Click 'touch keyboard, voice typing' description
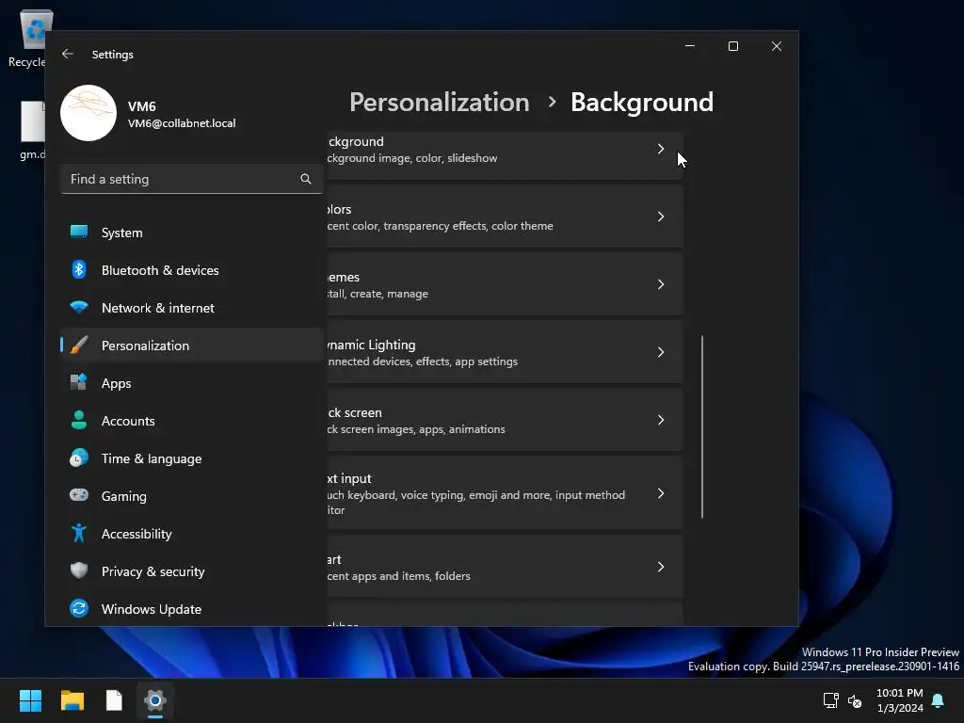Screen dimensions: 964x723 [x=475, y=503]
